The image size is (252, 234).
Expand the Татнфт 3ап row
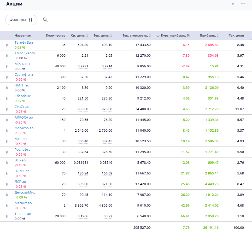(x=7, y=45)
